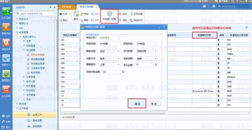Click the function search box in the navigation panel
Viewport: 252px width, 130px height.
click(35, 14)
